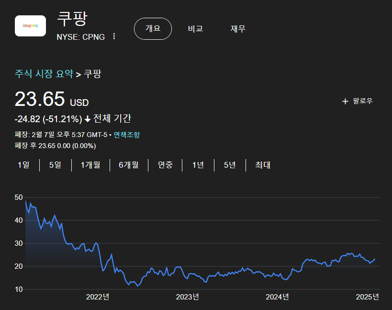Select the 5일 chart range
Image resolution: width=392 pixels, height=310 pixels.
(x=55, y=165)
